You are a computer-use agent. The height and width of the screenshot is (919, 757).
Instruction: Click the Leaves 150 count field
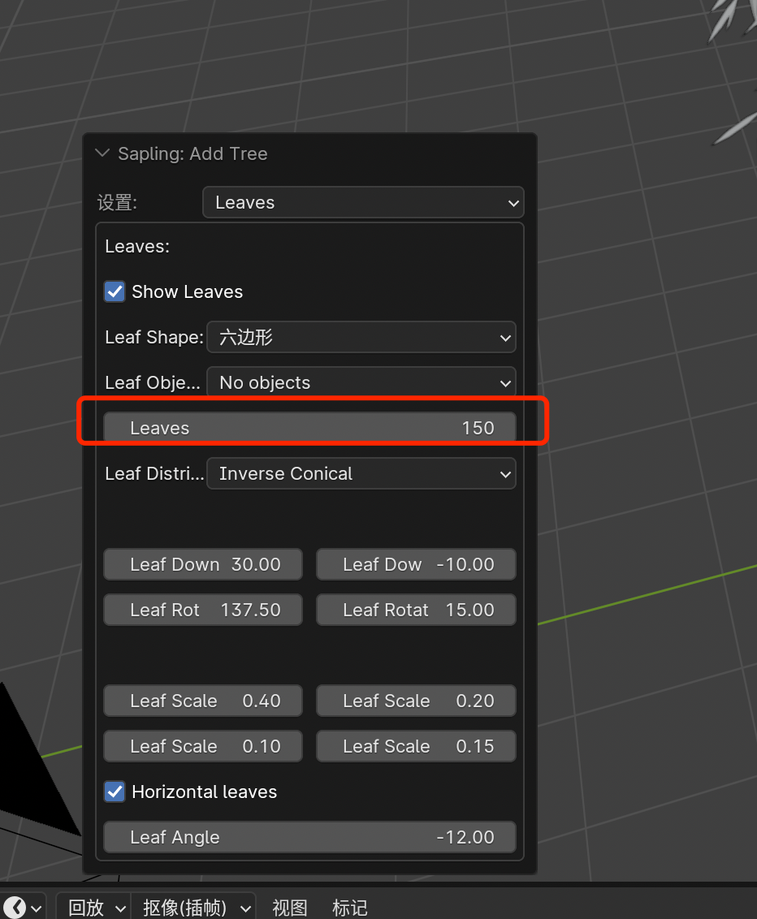(309, 428)
